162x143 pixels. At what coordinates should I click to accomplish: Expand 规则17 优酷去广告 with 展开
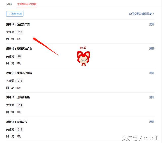click(152, 24)
